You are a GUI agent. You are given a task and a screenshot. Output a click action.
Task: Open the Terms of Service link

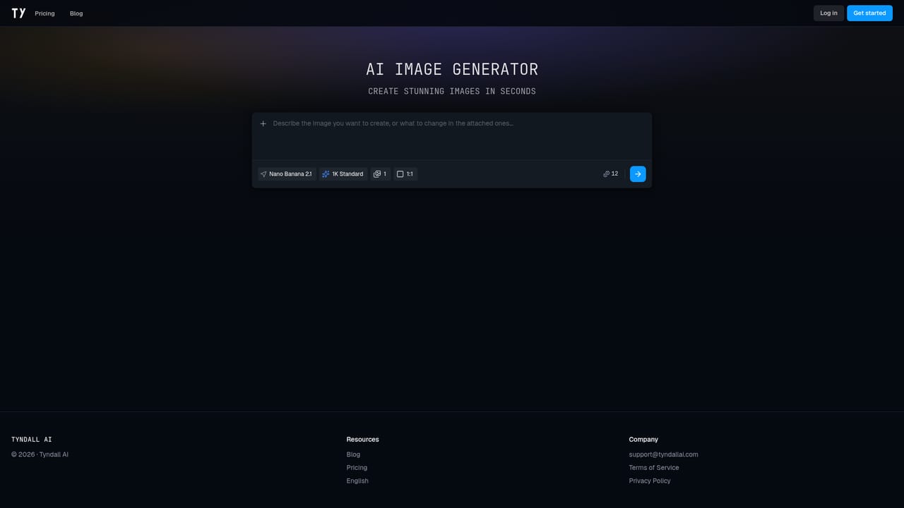coord(654,468)
